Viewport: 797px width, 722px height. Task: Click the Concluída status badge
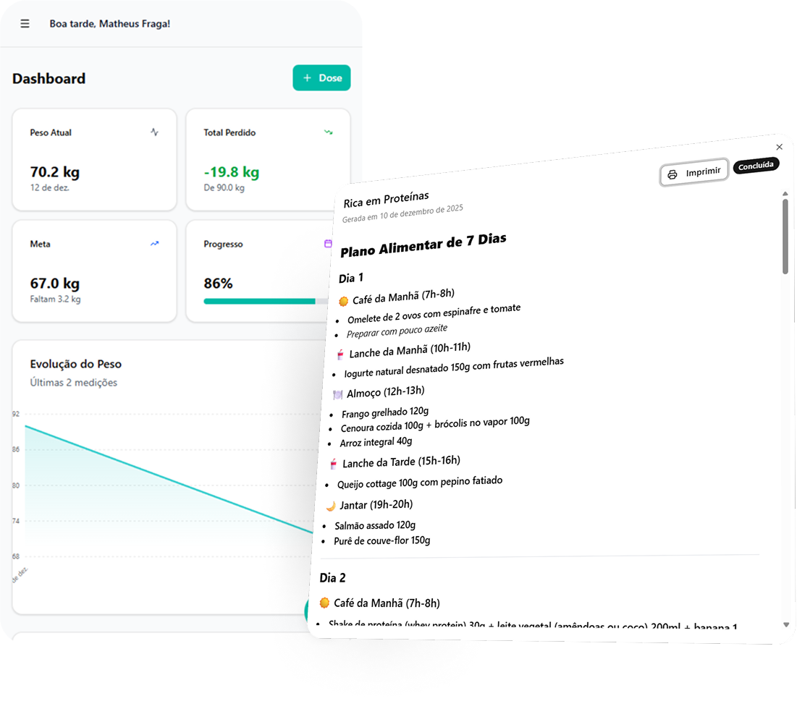756,166
